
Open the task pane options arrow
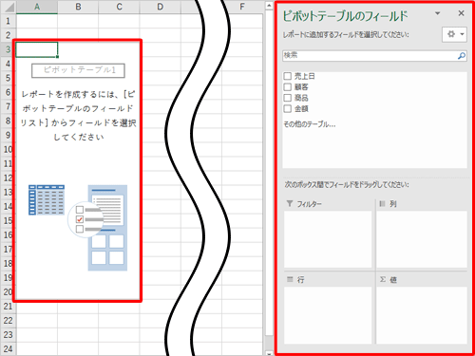[437, 13]
